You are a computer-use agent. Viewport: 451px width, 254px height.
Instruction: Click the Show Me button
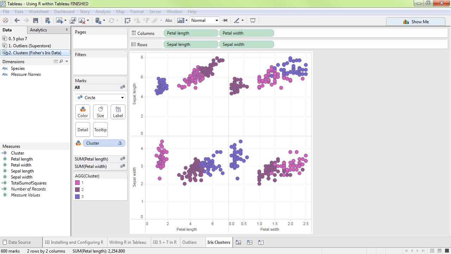pos(416,22)
